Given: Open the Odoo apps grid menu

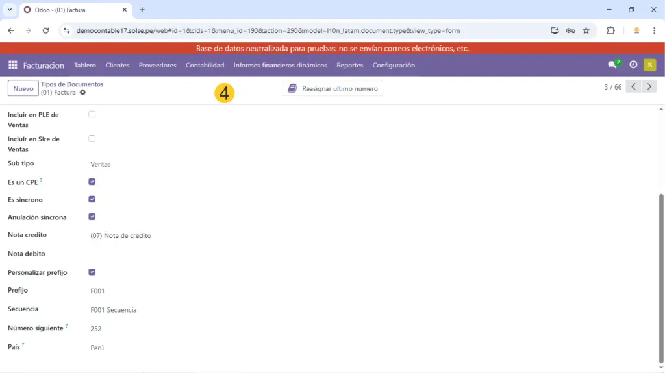Looking at the screenshot, I should (x=12, y=65).
